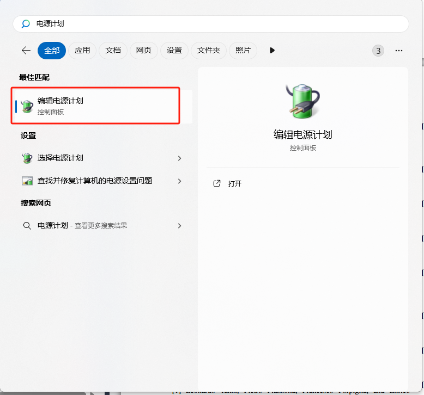Expand chevron for 电源计划 web search
424x395 pixels.
click(179, 226)
